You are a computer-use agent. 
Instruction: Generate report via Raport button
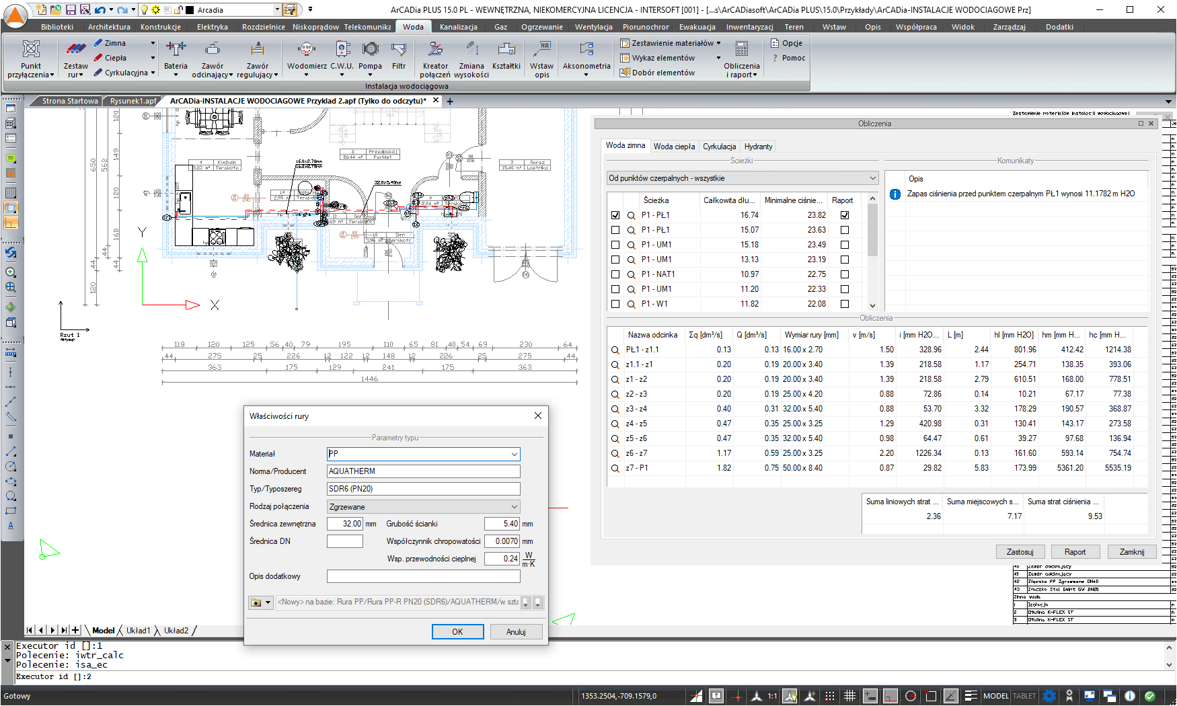[x=1075, y=551]
